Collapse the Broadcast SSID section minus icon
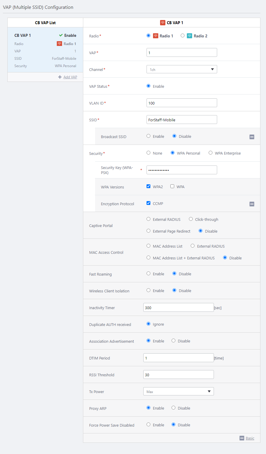The width and height of the screenshot is (266, 454). point(252,137)
